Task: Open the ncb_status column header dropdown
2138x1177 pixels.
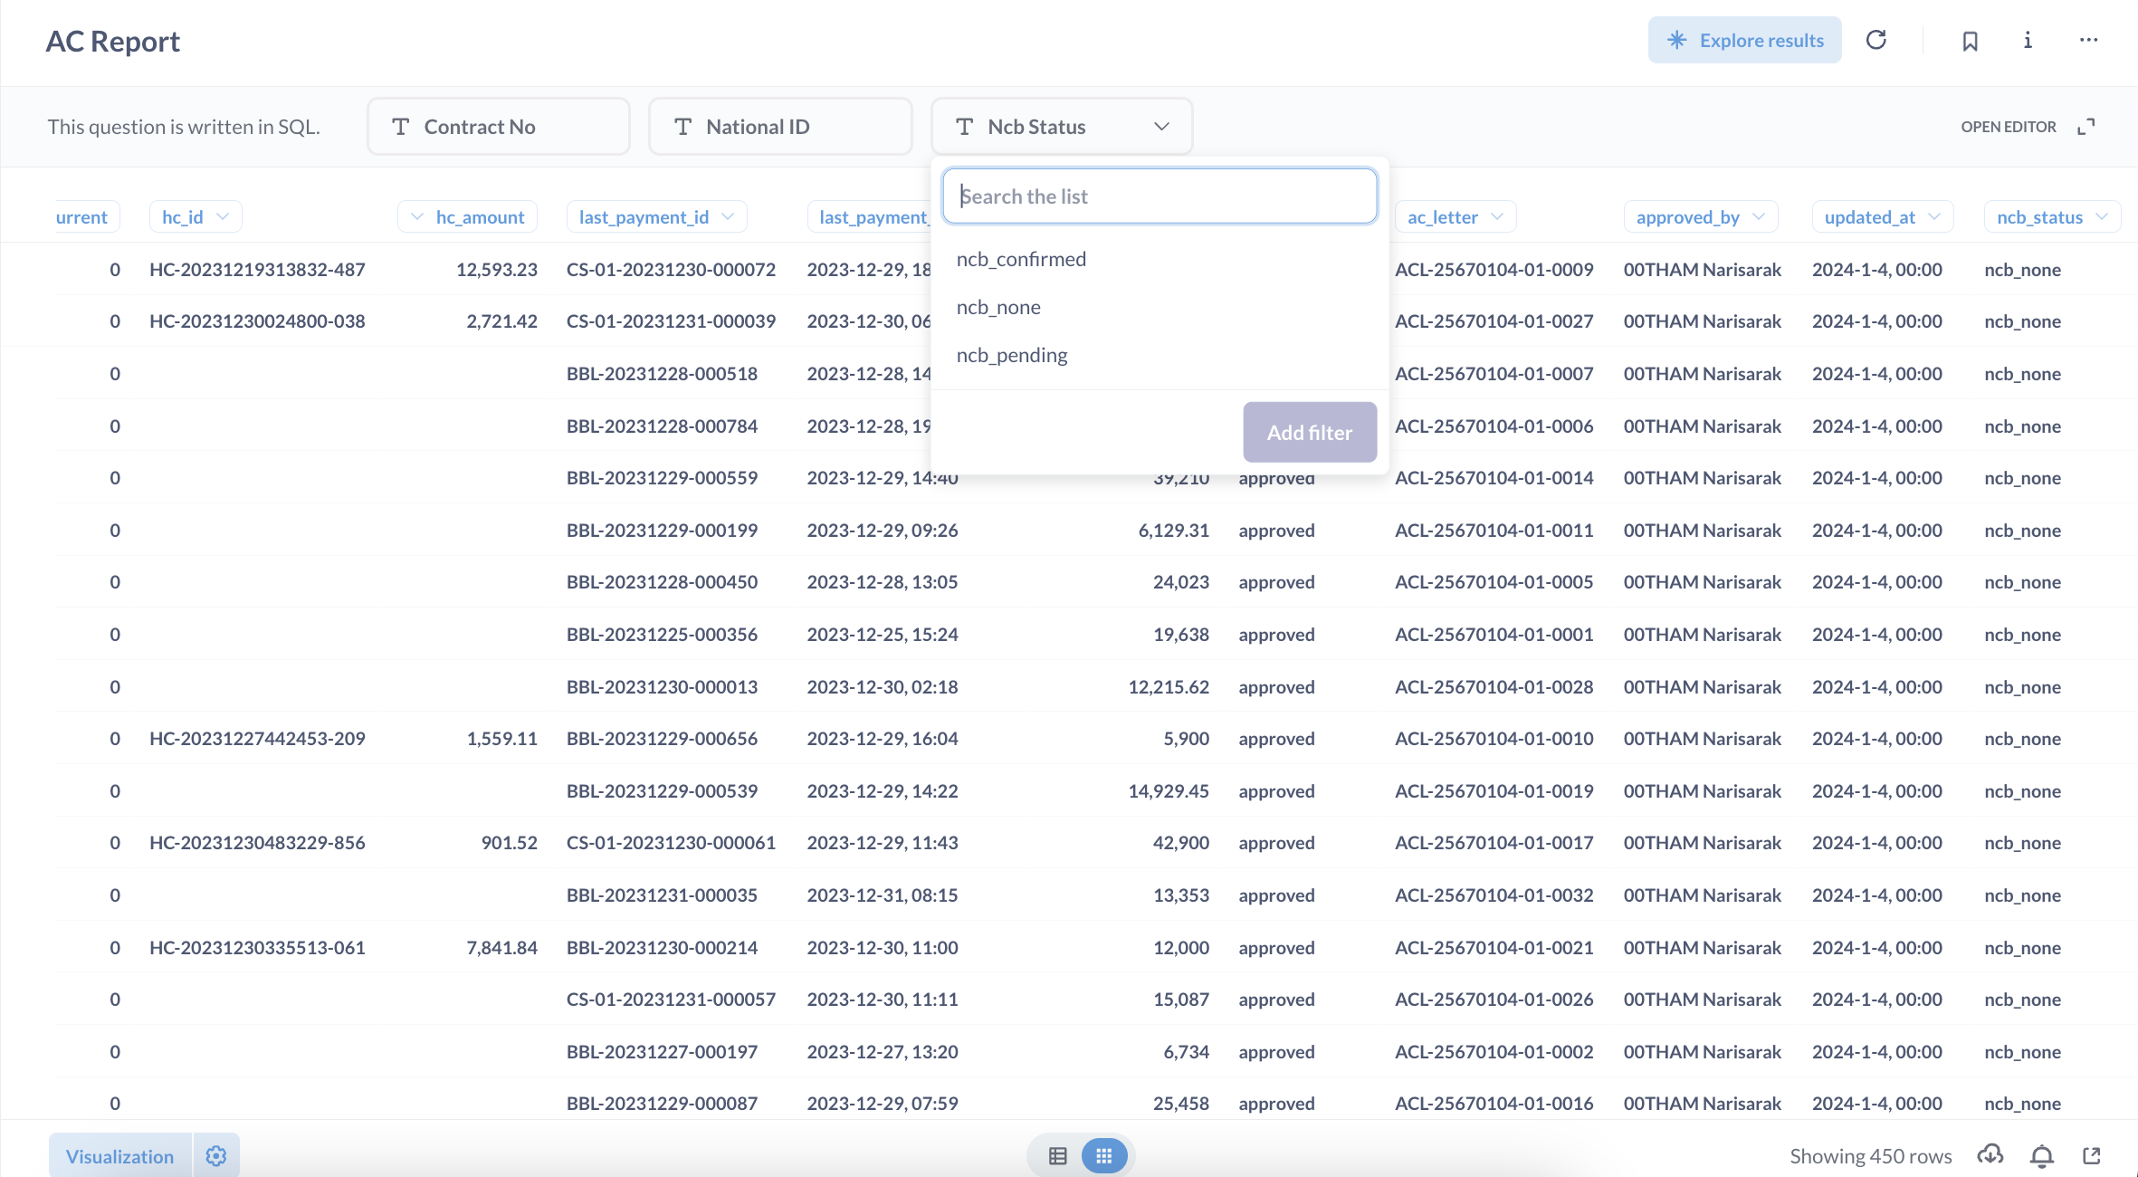Action: 2101,217
